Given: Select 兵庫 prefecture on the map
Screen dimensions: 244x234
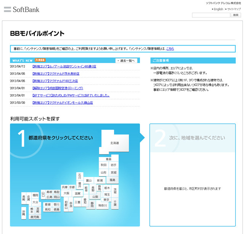Looking at the screenshot, I should coord(64,187).
